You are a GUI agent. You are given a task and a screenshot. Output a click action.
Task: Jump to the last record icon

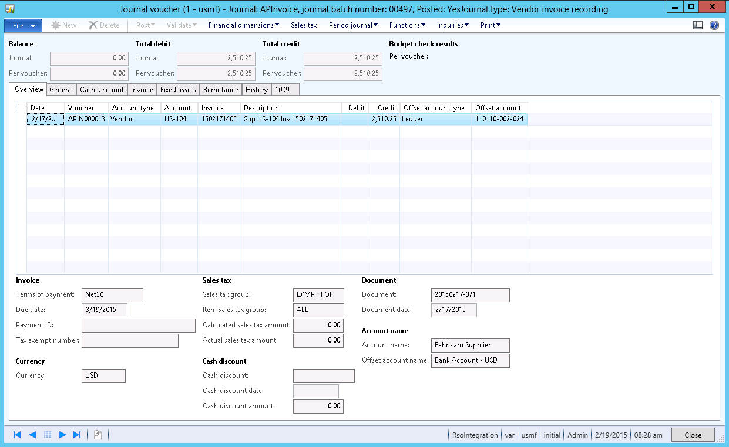pyautogui.click(x=78, y=434)
